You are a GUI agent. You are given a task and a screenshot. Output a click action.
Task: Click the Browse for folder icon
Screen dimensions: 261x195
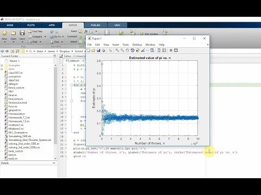[x=17, y=51]
